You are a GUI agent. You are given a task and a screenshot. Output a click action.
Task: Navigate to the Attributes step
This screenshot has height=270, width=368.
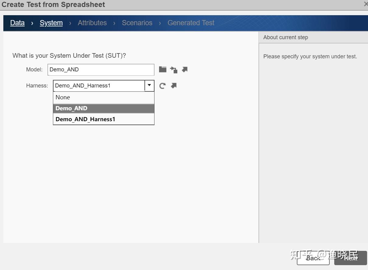point(92,23)
